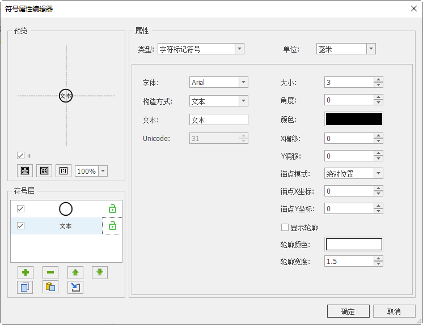Move layer down with green down arrow
This screenshot has height=325, width=423.
coord(100,272)
